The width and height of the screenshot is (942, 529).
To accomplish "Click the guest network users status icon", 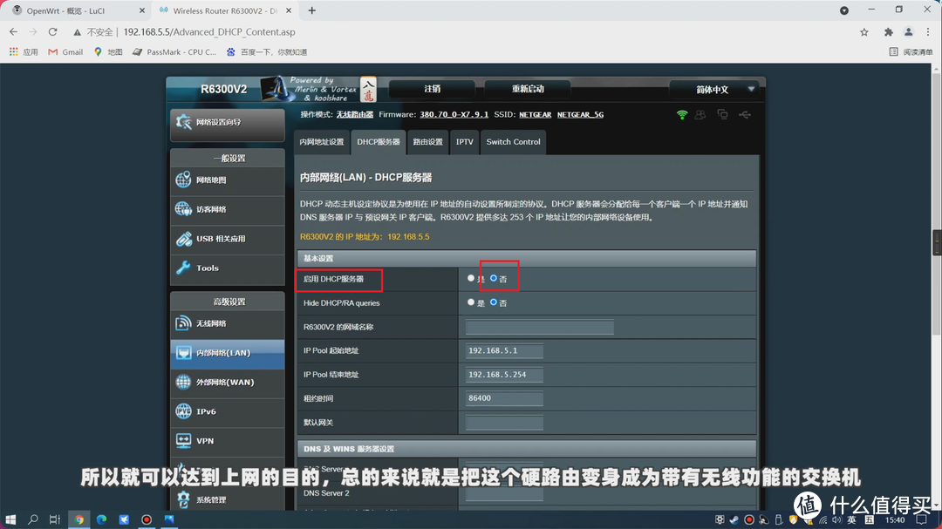I will (x=700, y=115).
